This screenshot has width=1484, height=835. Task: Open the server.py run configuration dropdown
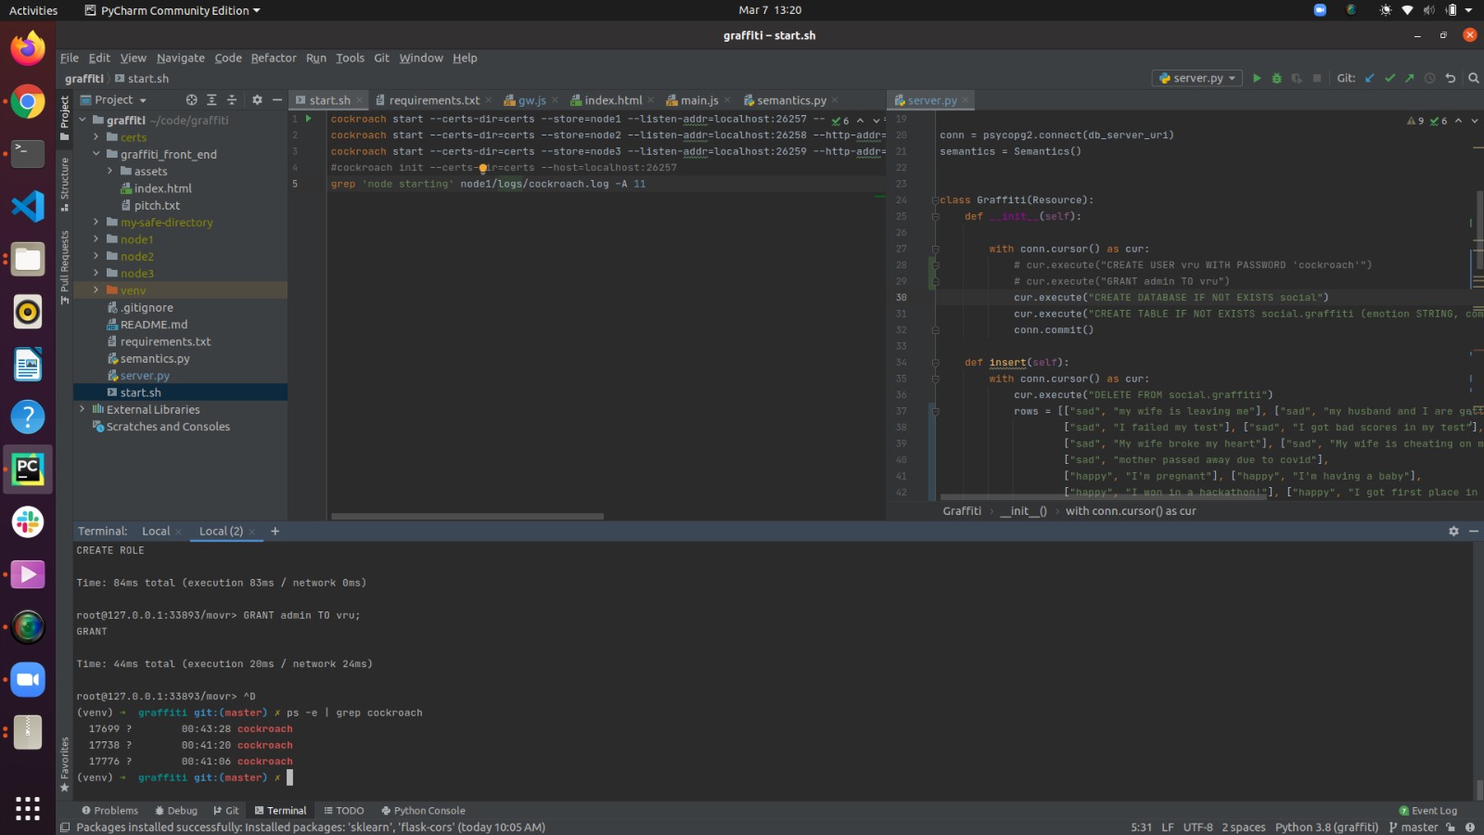[x=1196, y=79]
